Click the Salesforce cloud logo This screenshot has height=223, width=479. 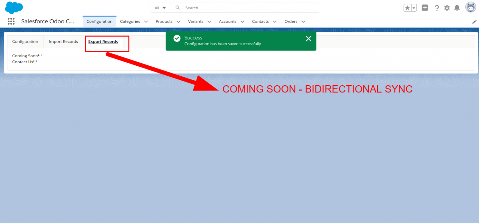tap(14, 7)
